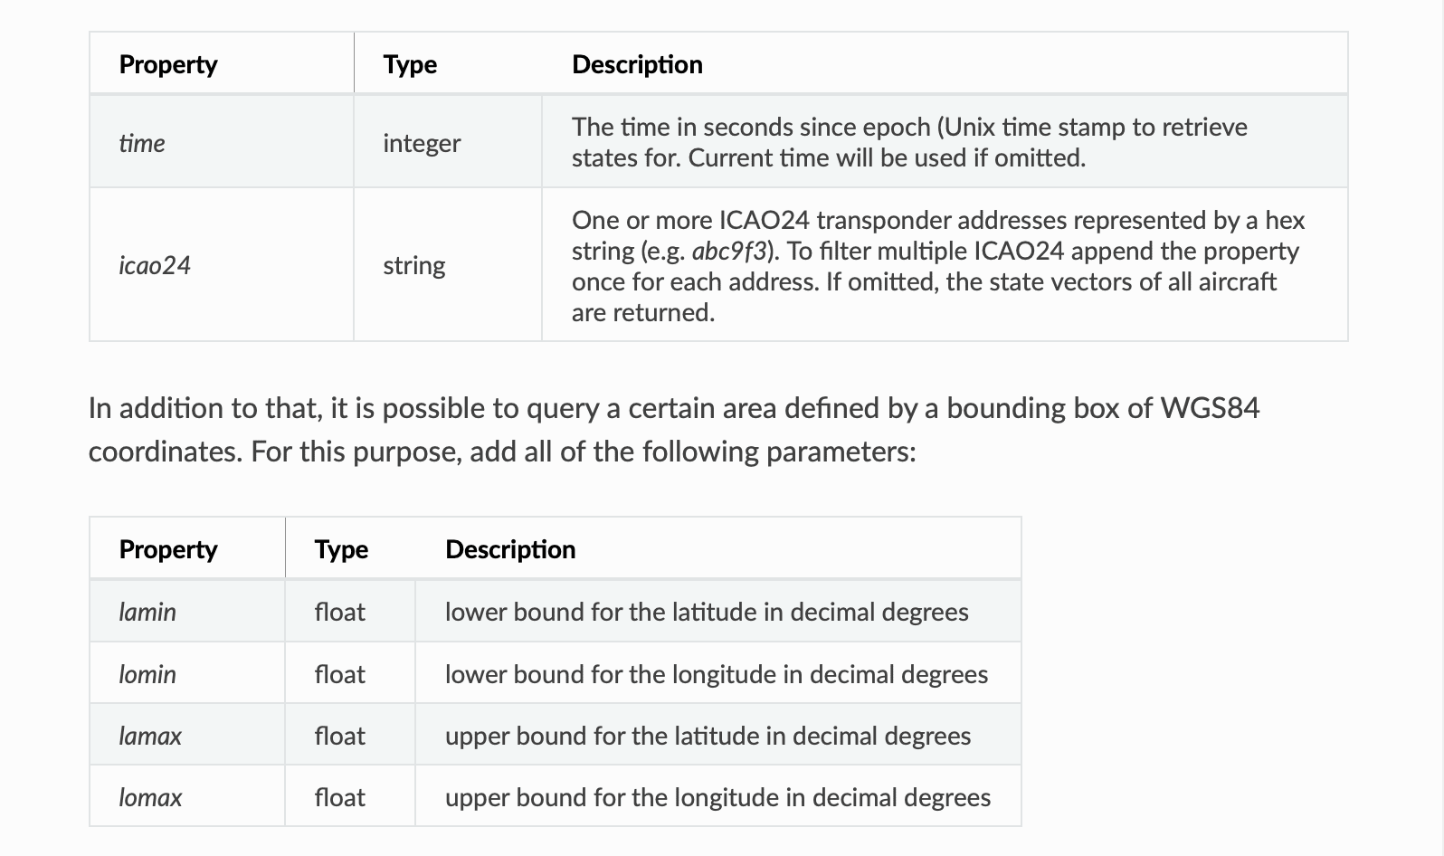
Task: Click the first table's Description header
Action: (x=637, y=64)
